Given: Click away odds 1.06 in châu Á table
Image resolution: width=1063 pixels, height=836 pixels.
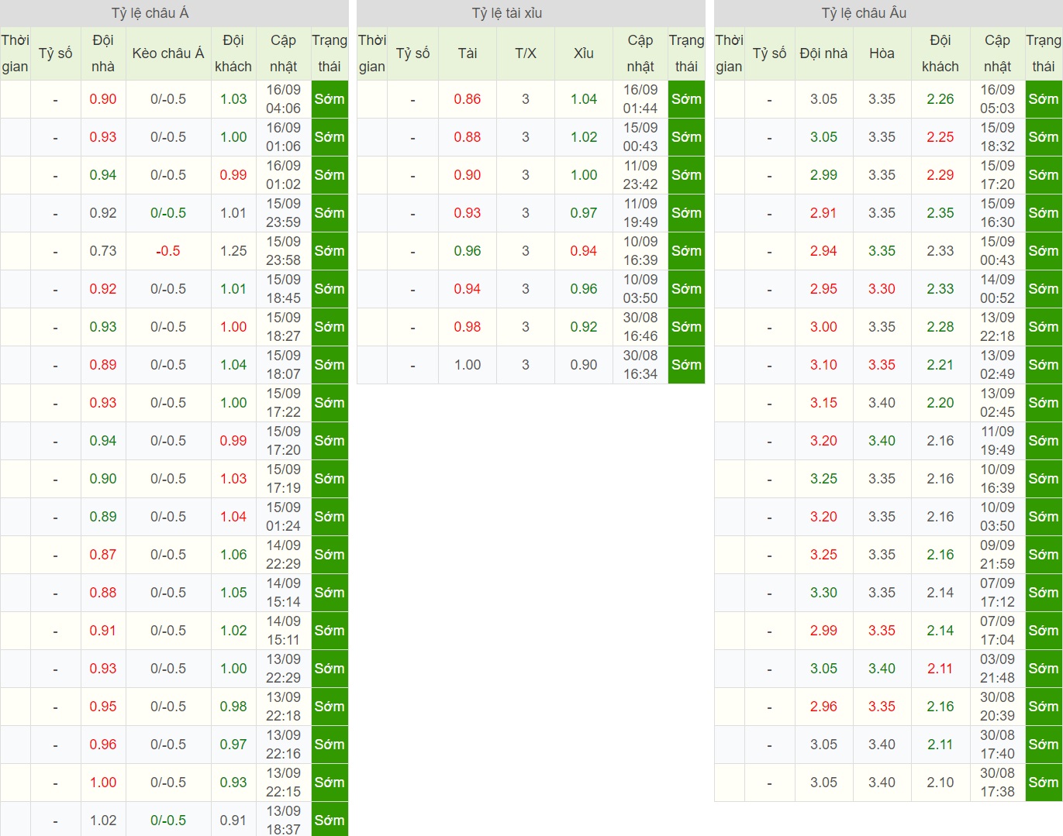Looking at the screenshot, I should coord(233,555).
